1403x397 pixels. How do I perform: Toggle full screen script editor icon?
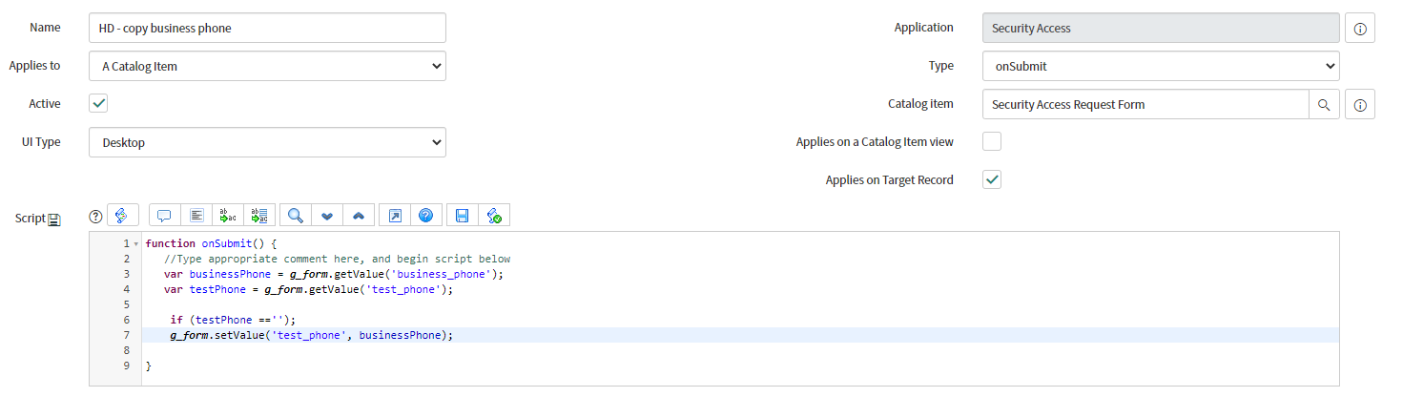395,216
